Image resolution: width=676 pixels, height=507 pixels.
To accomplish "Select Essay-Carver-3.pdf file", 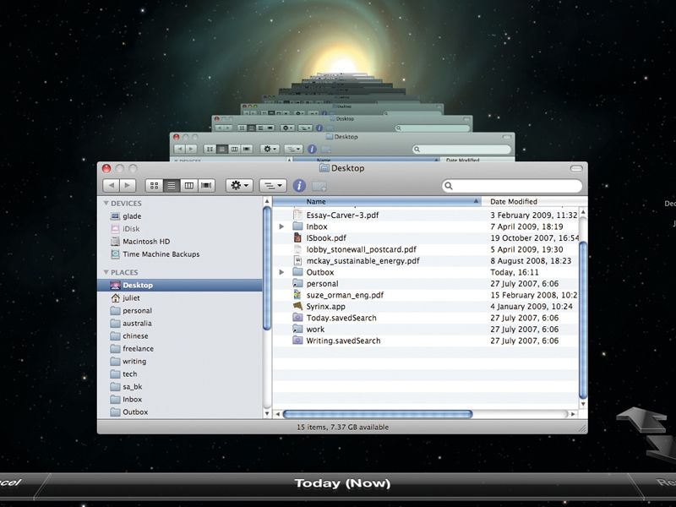I will click(342, 215).
